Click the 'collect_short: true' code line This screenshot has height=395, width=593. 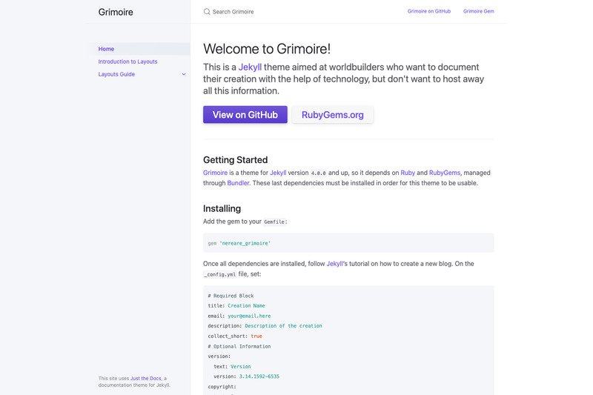pos(235,336)
